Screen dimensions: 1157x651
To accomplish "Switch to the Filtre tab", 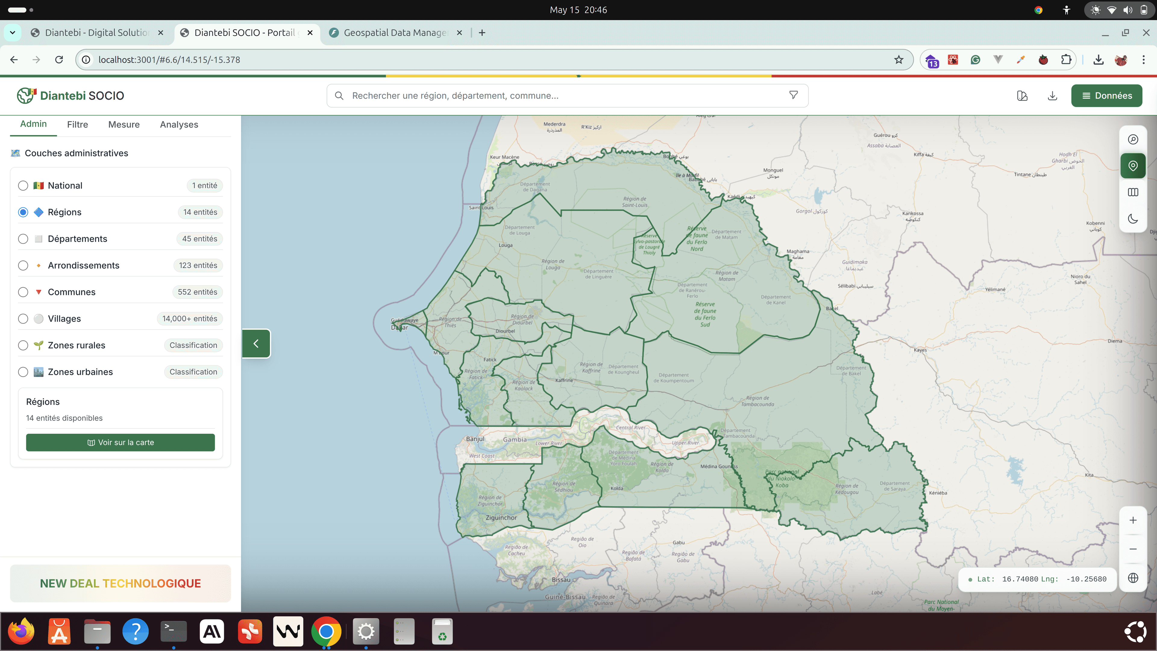I will point(77,124).
